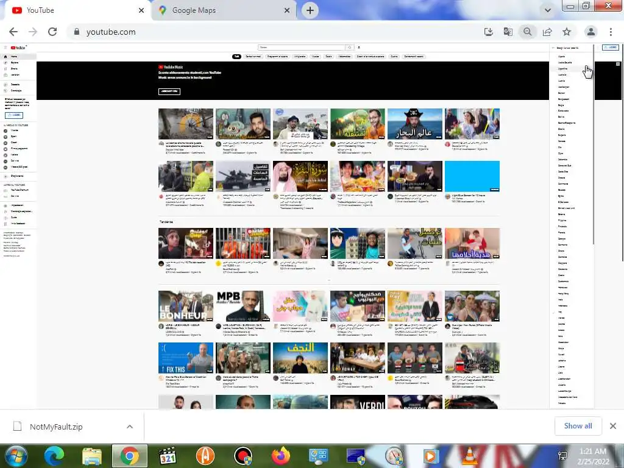Open the 'FIX THIS' blue screen video
The width and height of the screenshot is (624, 468).
point(186,358)
